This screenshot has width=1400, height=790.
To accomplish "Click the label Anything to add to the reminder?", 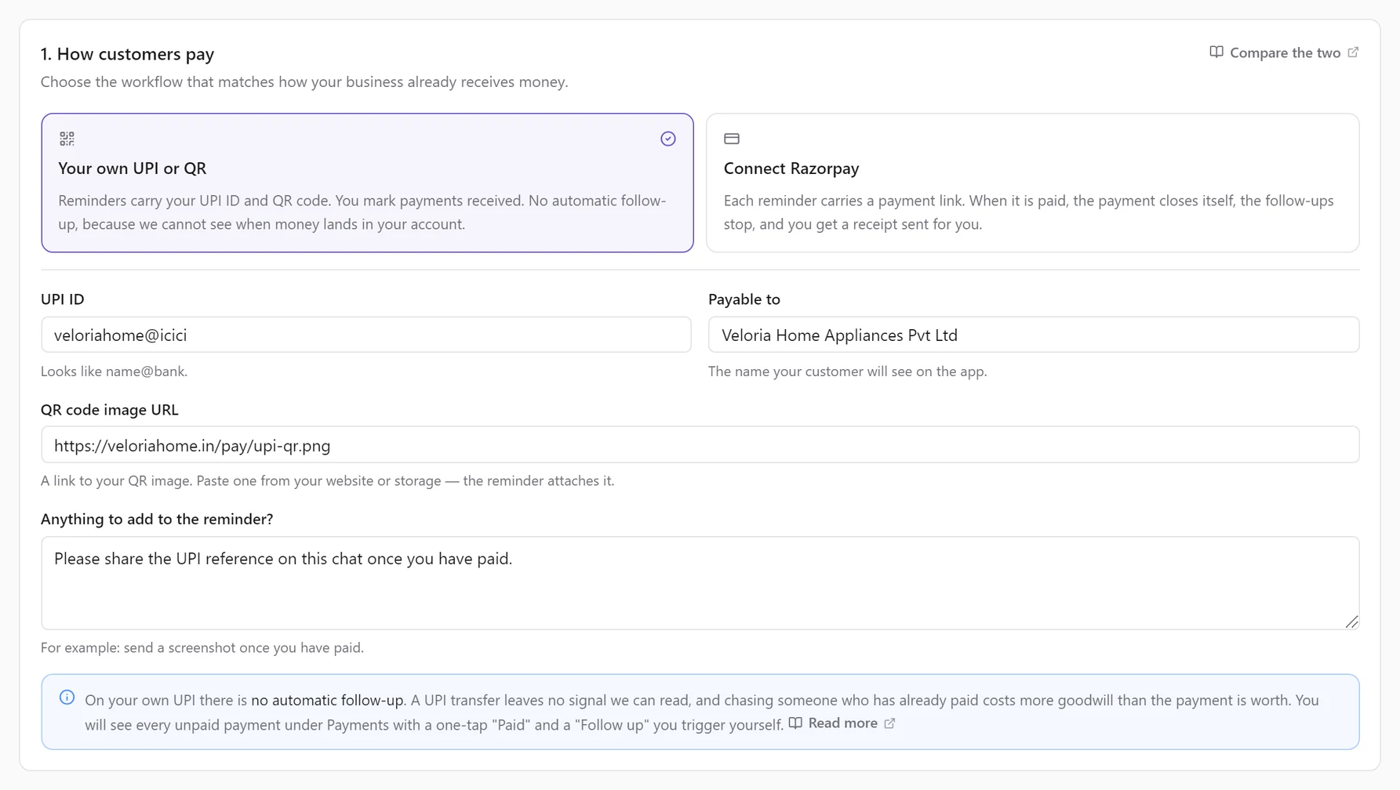I will 157,519.
